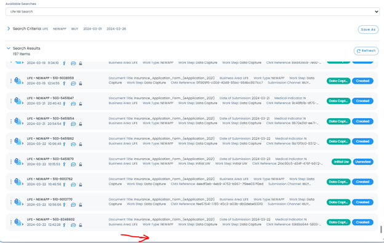384x243 pixels.
Task: Select title LIFE - NEWAPP - 510-9038959
Action: pyautogui.click(x=50, y=78)
